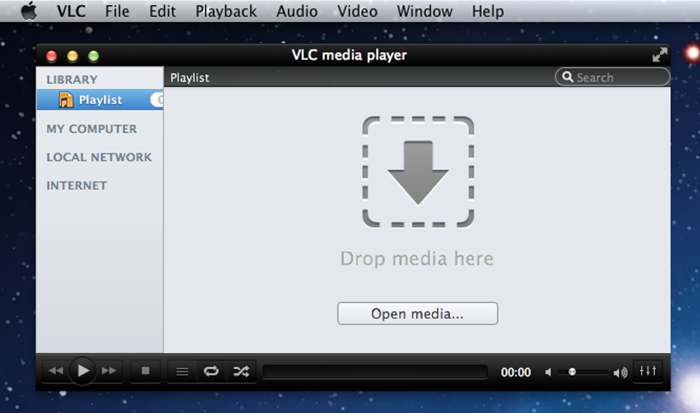This screenshot has width=700, height=413.
Task: Expand the INTERNET section
Action: 77,186
